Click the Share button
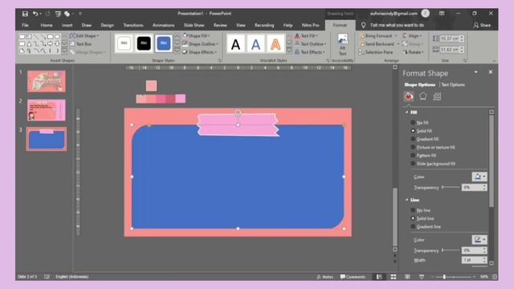Image resolution: width=514 pixels, height=289 pixels. click(x=482, y=25)
